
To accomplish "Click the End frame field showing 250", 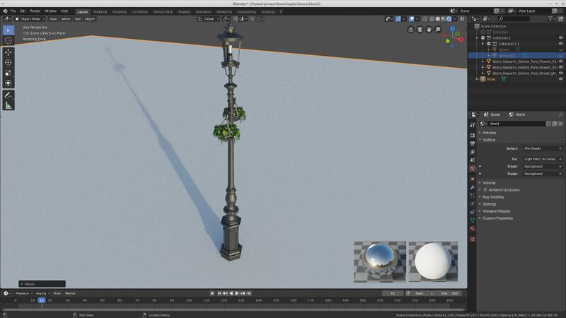I will pos(451,293).
